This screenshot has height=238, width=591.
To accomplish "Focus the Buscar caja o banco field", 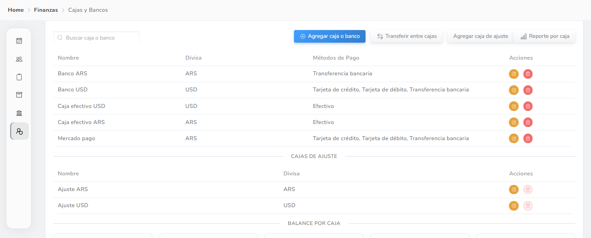I will (96, 38).
